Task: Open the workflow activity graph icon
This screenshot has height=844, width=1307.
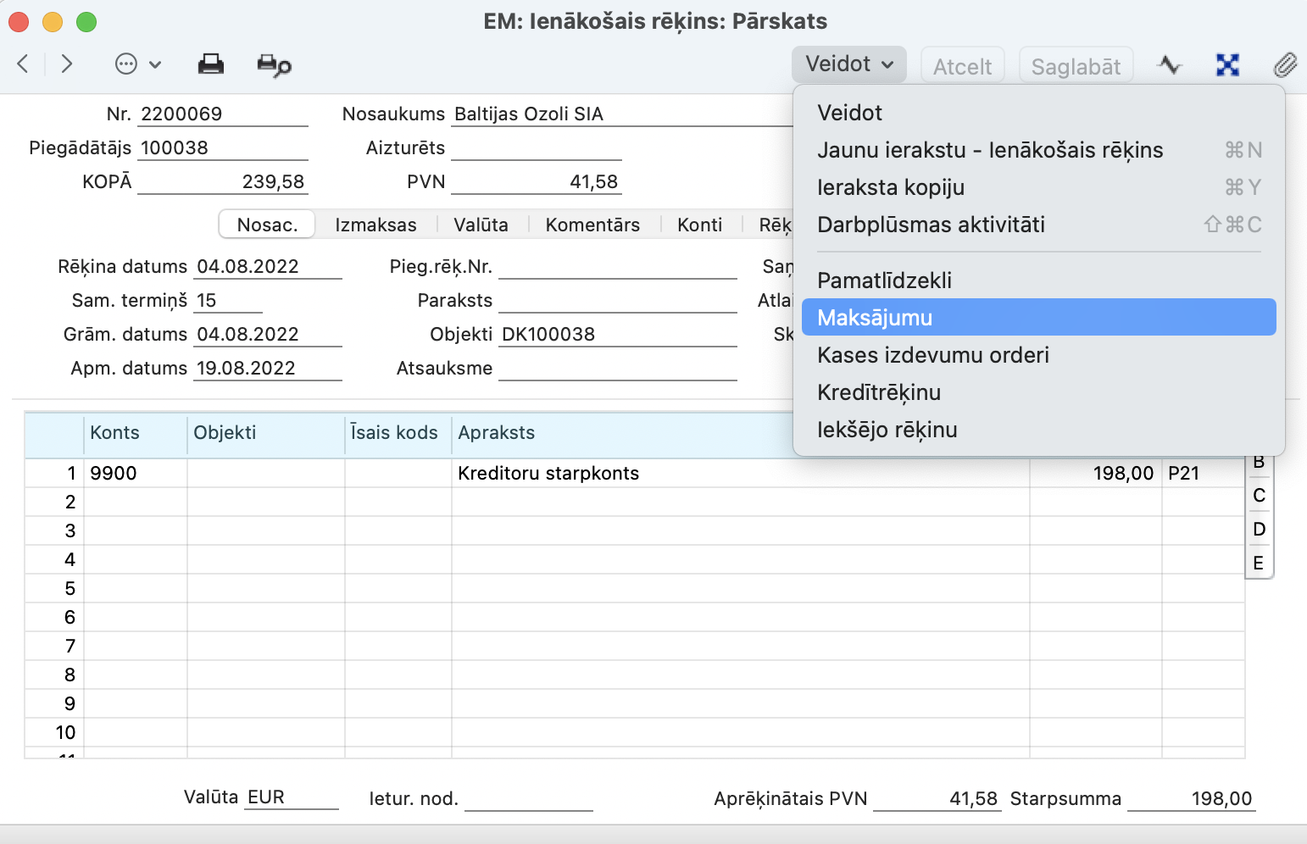Action: point(1170,65)
